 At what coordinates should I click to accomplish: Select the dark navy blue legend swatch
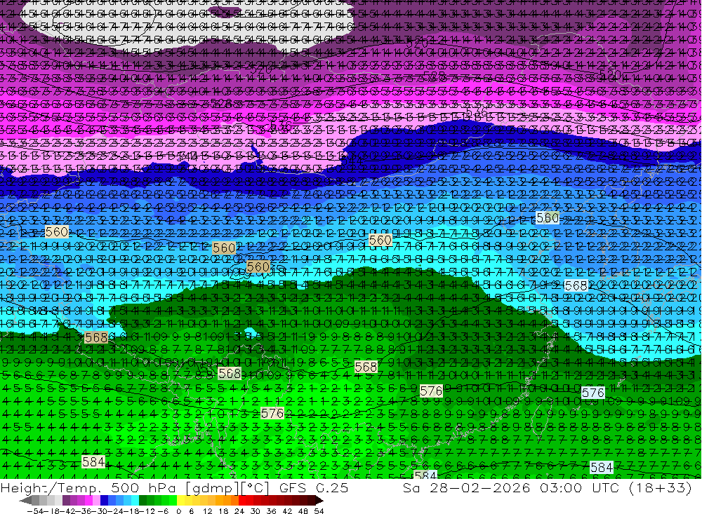[104, 500]
